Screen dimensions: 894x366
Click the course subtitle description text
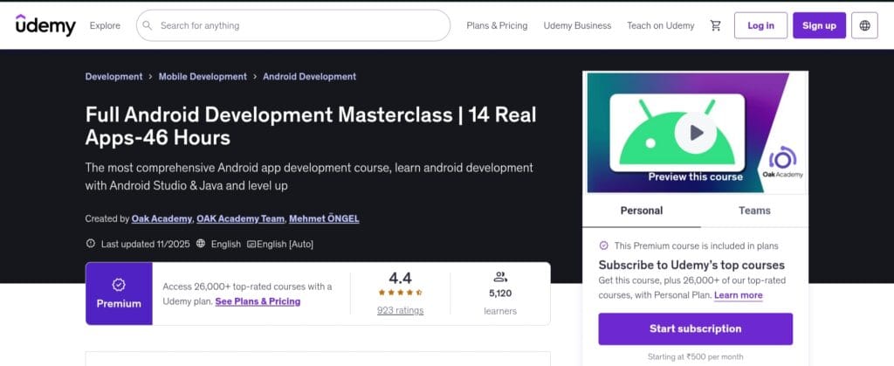pos(309,176)
